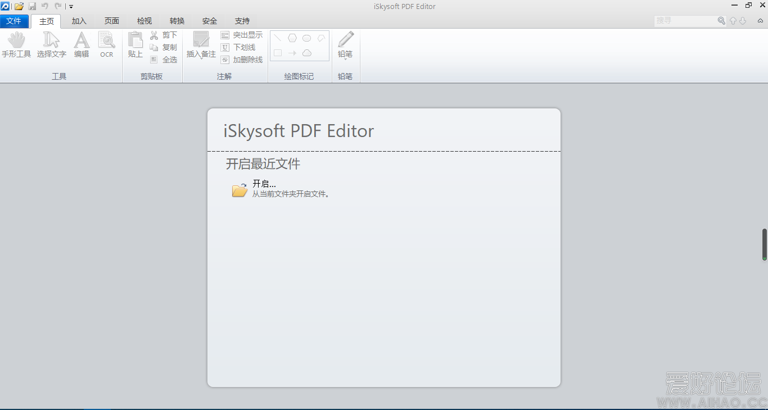Image resolution: width=768 pixels, height=410 pixels.
Task: Switch to the 安全 tab
Action: [x=210, y=21]
